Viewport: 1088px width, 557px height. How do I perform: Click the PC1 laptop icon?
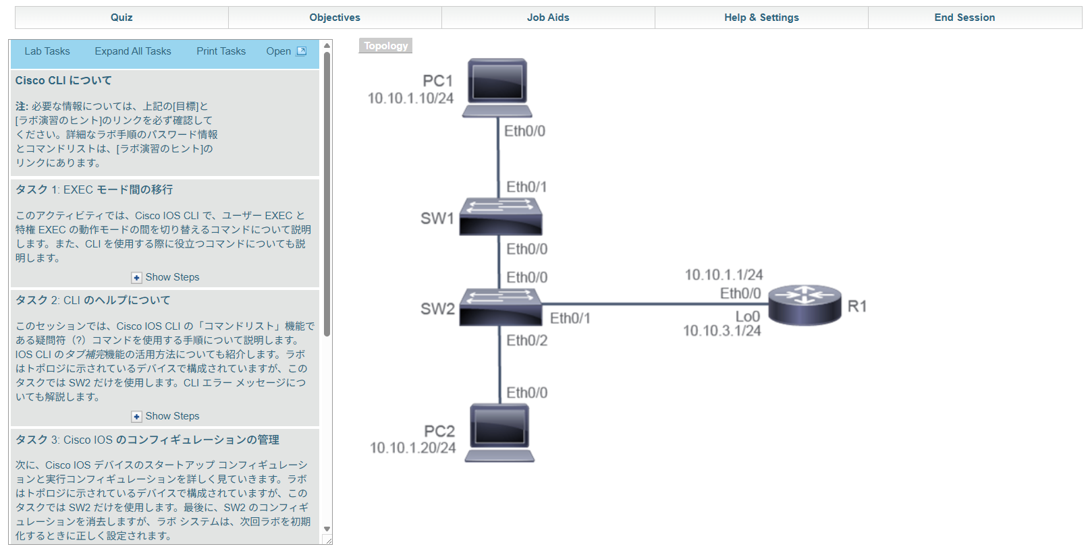pos(497,88)
